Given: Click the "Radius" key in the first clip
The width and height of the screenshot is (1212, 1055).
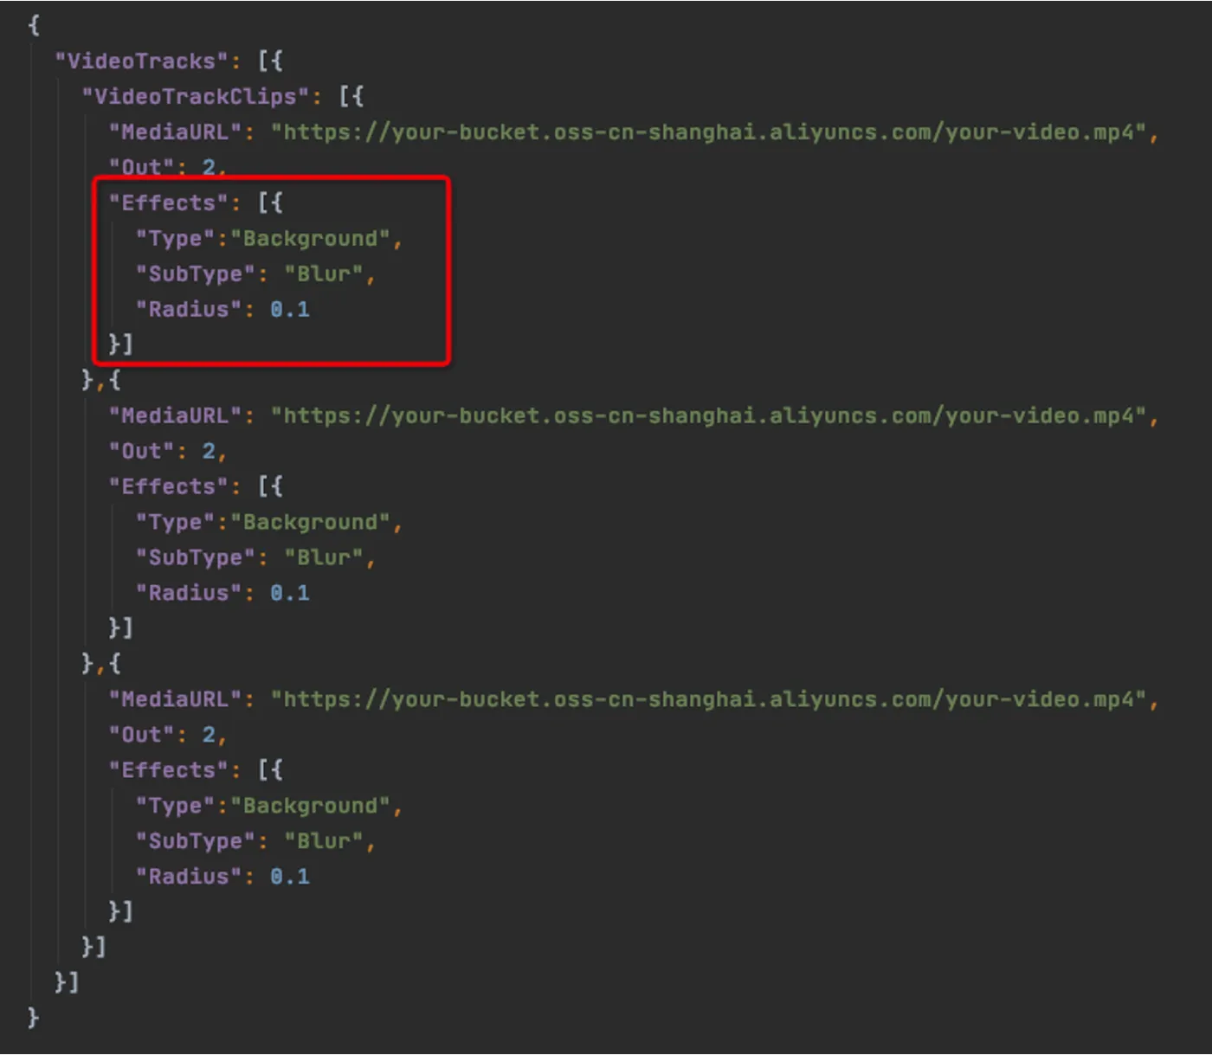Looking at the screenshot, I should [x=188, y=310].
